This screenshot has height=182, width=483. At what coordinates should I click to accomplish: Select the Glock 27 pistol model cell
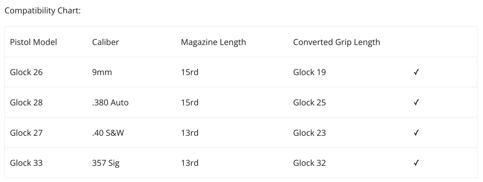click(x=26, y=133)
